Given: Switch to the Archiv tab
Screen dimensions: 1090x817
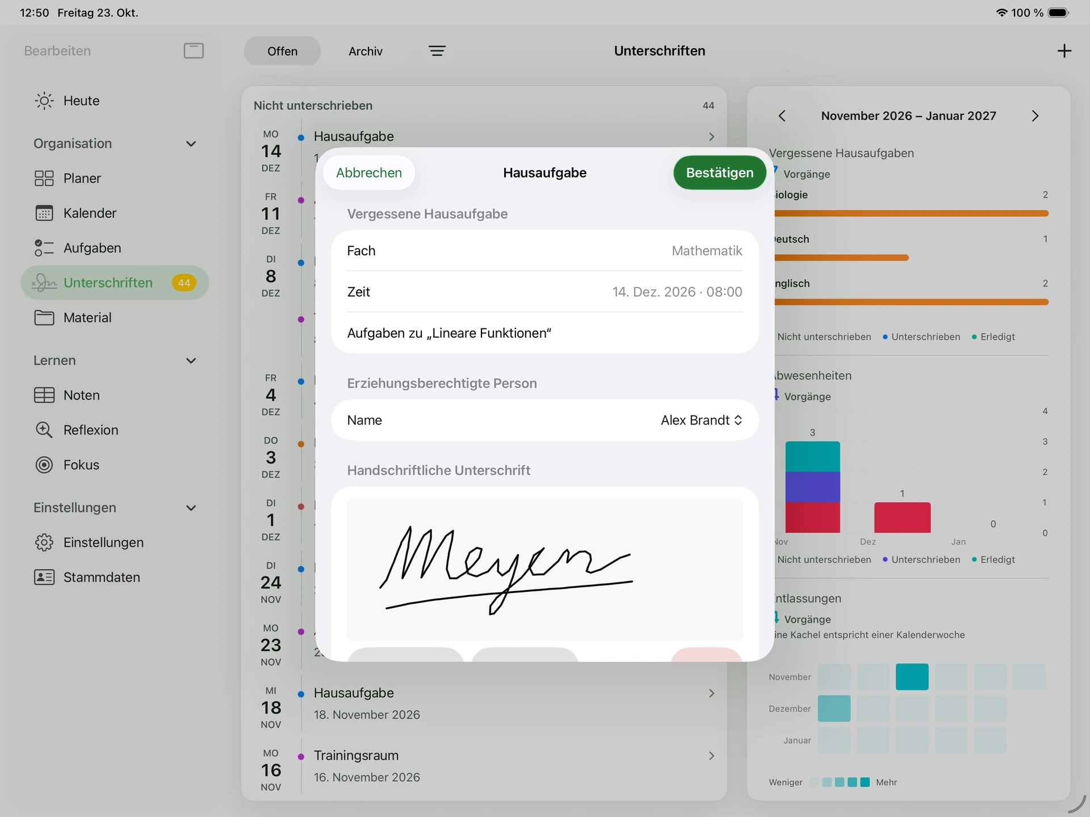Looking at the screenshot, I should pyautogui.click(x=366, y=51).
